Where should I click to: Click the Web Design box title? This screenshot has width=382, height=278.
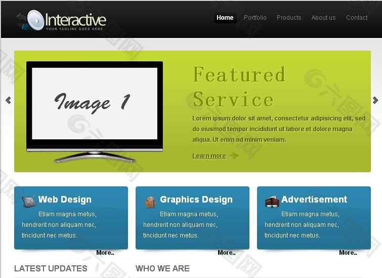point(65,200)
